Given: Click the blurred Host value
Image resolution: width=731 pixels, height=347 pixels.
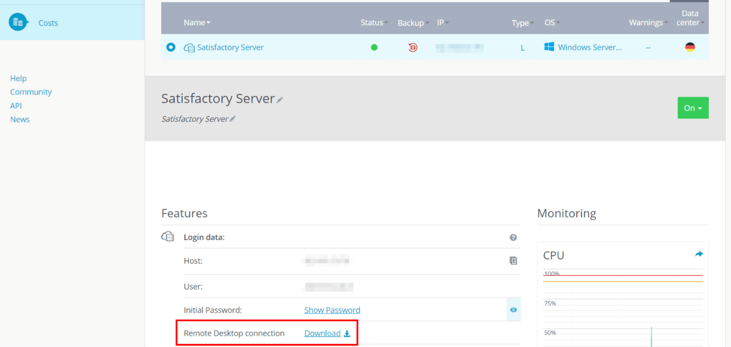Looking at the screenshot, I should click(327, 261).
